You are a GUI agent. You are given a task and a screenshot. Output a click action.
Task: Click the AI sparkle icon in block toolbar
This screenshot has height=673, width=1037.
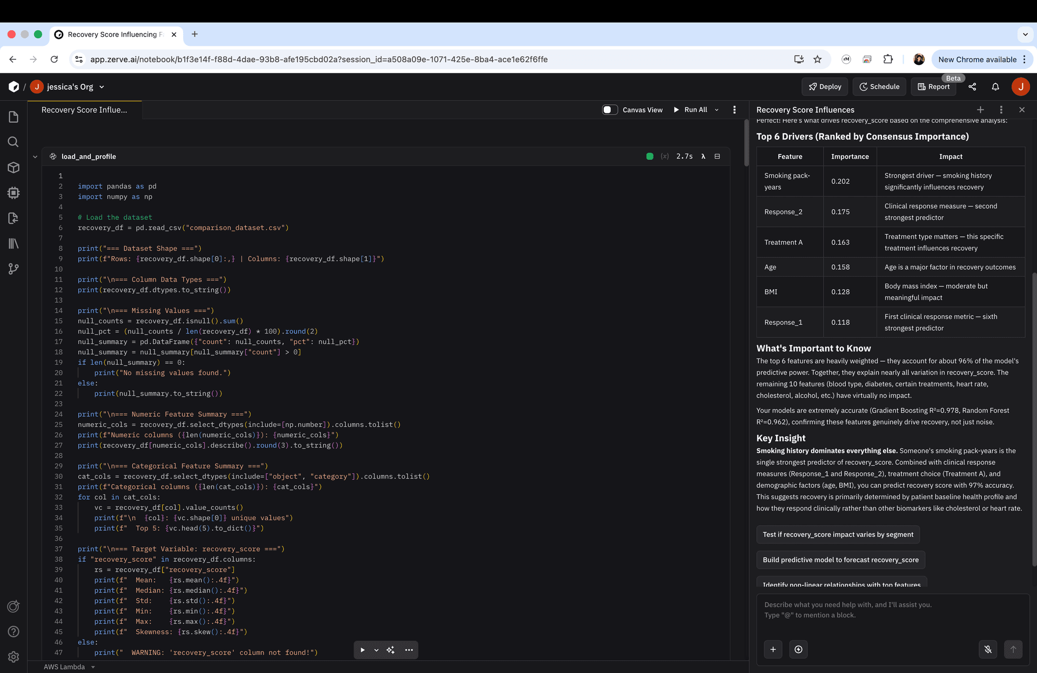pos(390,650)
